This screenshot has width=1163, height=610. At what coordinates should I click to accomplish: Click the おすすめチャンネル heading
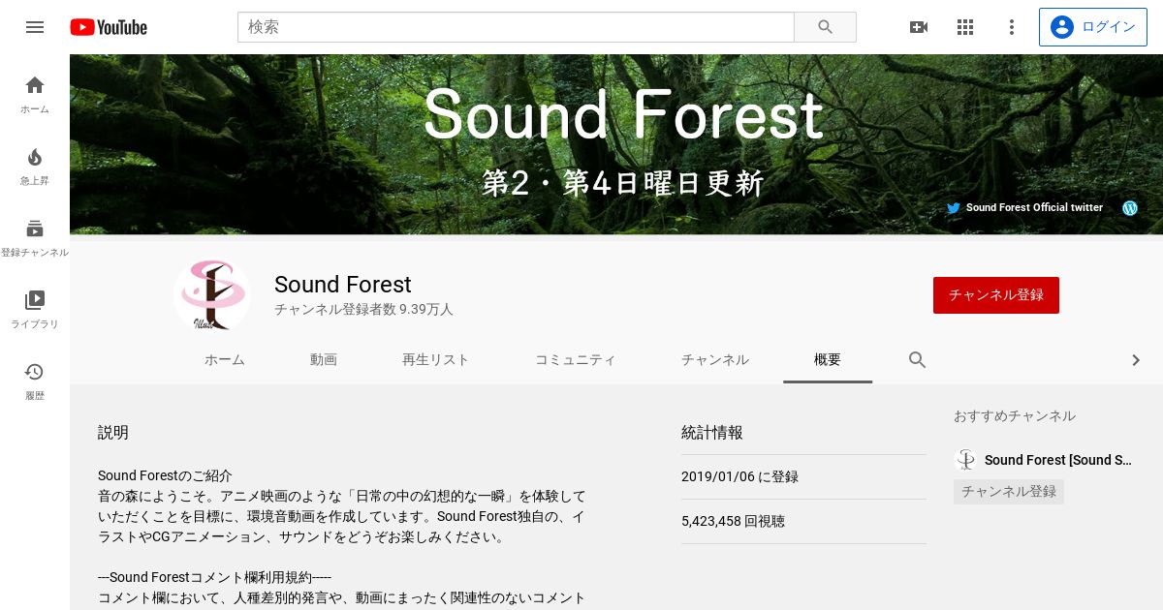(1015, 415)
